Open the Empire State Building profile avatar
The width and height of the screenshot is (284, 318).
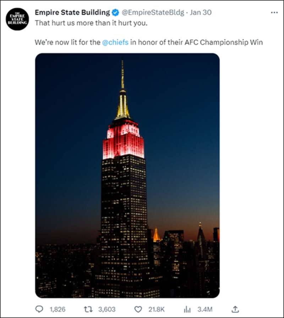point(17,19)
